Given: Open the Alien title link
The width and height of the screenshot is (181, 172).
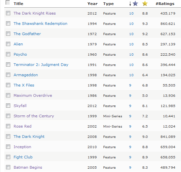Looking at the screenshot, I should 18,44.
